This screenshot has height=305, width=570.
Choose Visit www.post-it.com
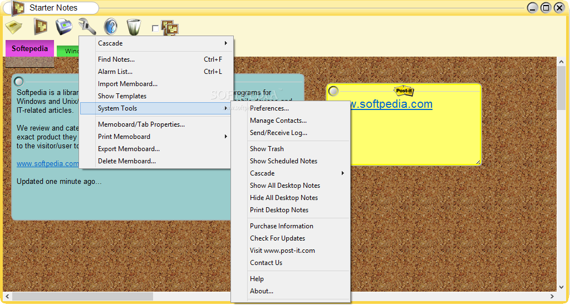pyautogui.click(x=291, y=251)
